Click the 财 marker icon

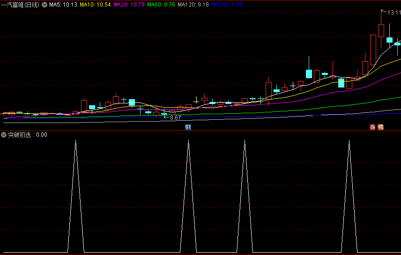pyautogui.click(x=188, y=127)
